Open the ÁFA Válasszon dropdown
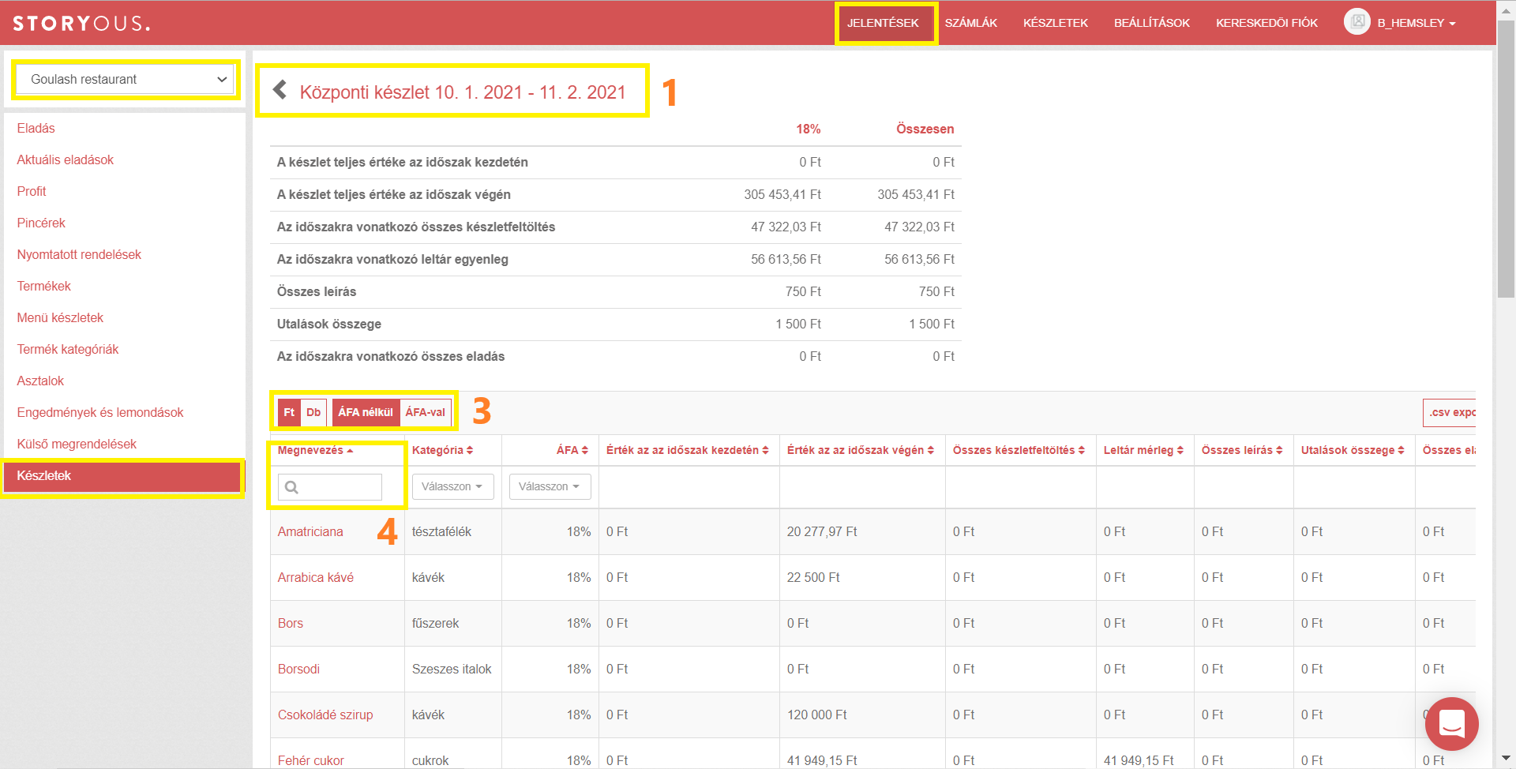This screenshot has width=1516, height=769. [x=550, y=486]
